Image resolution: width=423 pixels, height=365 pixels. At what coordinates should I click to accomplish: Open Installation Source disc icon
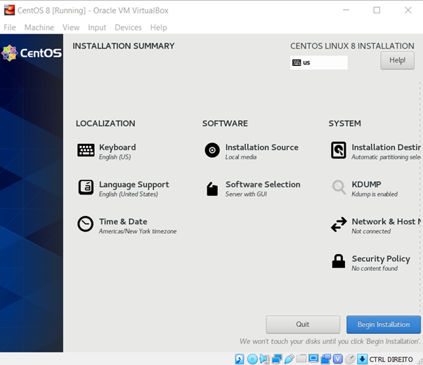tap(212, 150)
